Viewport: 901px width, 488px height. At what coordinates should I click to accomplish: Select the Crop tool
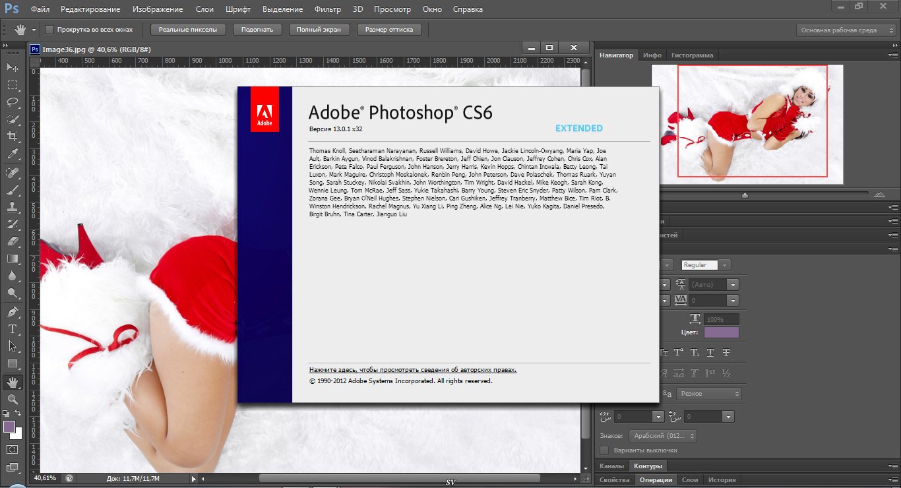point(13,137)
